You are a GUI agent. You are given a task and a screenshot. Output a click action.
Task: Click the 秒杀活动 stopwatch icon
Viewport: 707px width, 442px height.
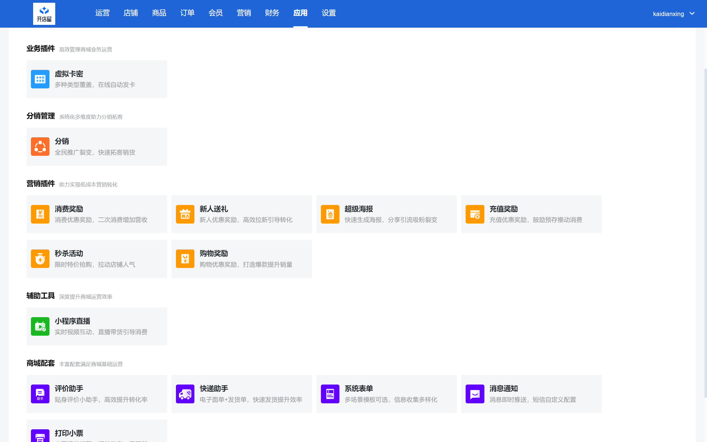point(40,259)
